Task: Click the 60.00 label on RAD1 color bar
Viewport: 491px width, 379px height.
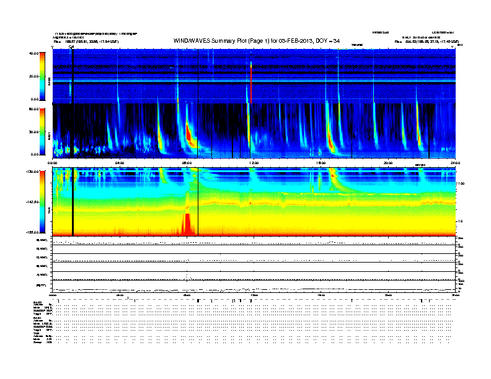Action: (x=34, y=109)
